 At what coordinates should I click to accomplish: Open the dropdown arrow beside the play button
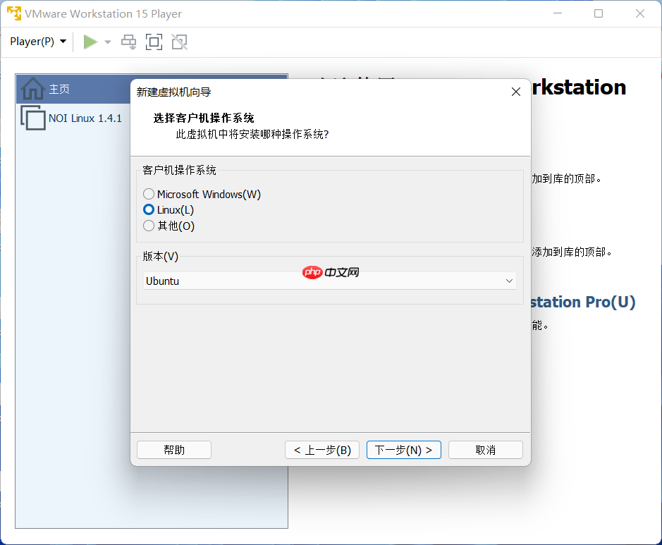click(107, 42)
